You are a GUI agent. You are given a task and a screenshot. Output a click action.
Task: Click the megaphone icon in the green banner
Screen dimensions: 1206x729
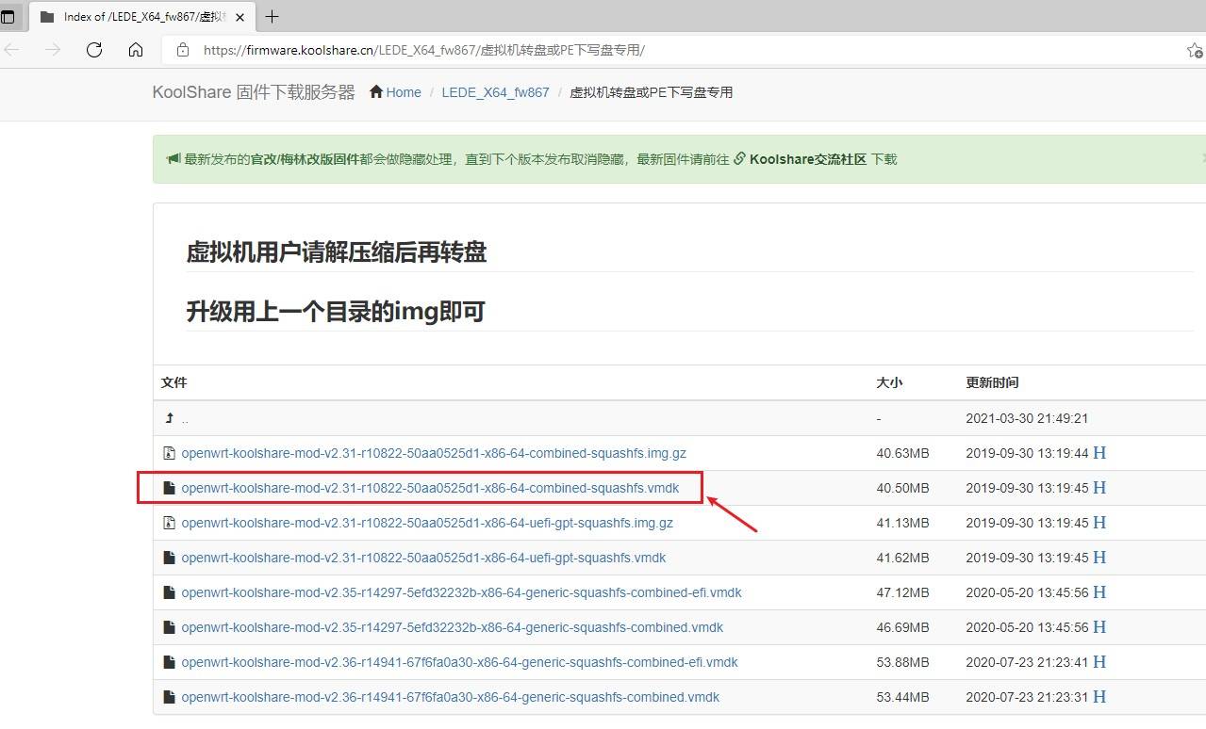pos(171,158)
